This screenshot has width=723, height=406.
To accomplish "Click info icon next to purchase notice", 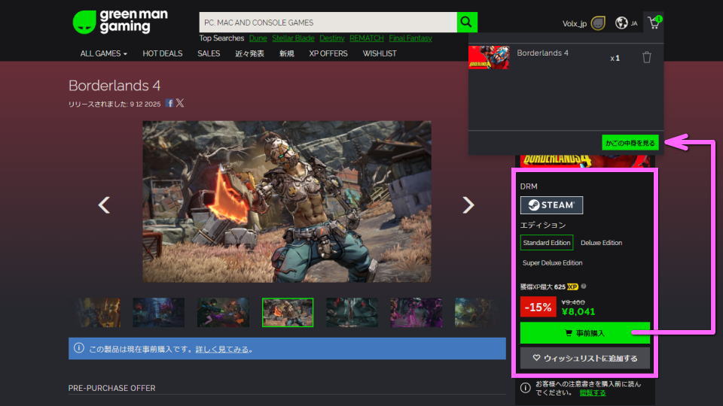I will (525, 388).
